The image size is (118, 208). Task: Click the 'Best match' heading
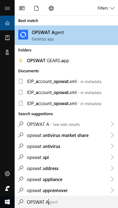[28, 21]
